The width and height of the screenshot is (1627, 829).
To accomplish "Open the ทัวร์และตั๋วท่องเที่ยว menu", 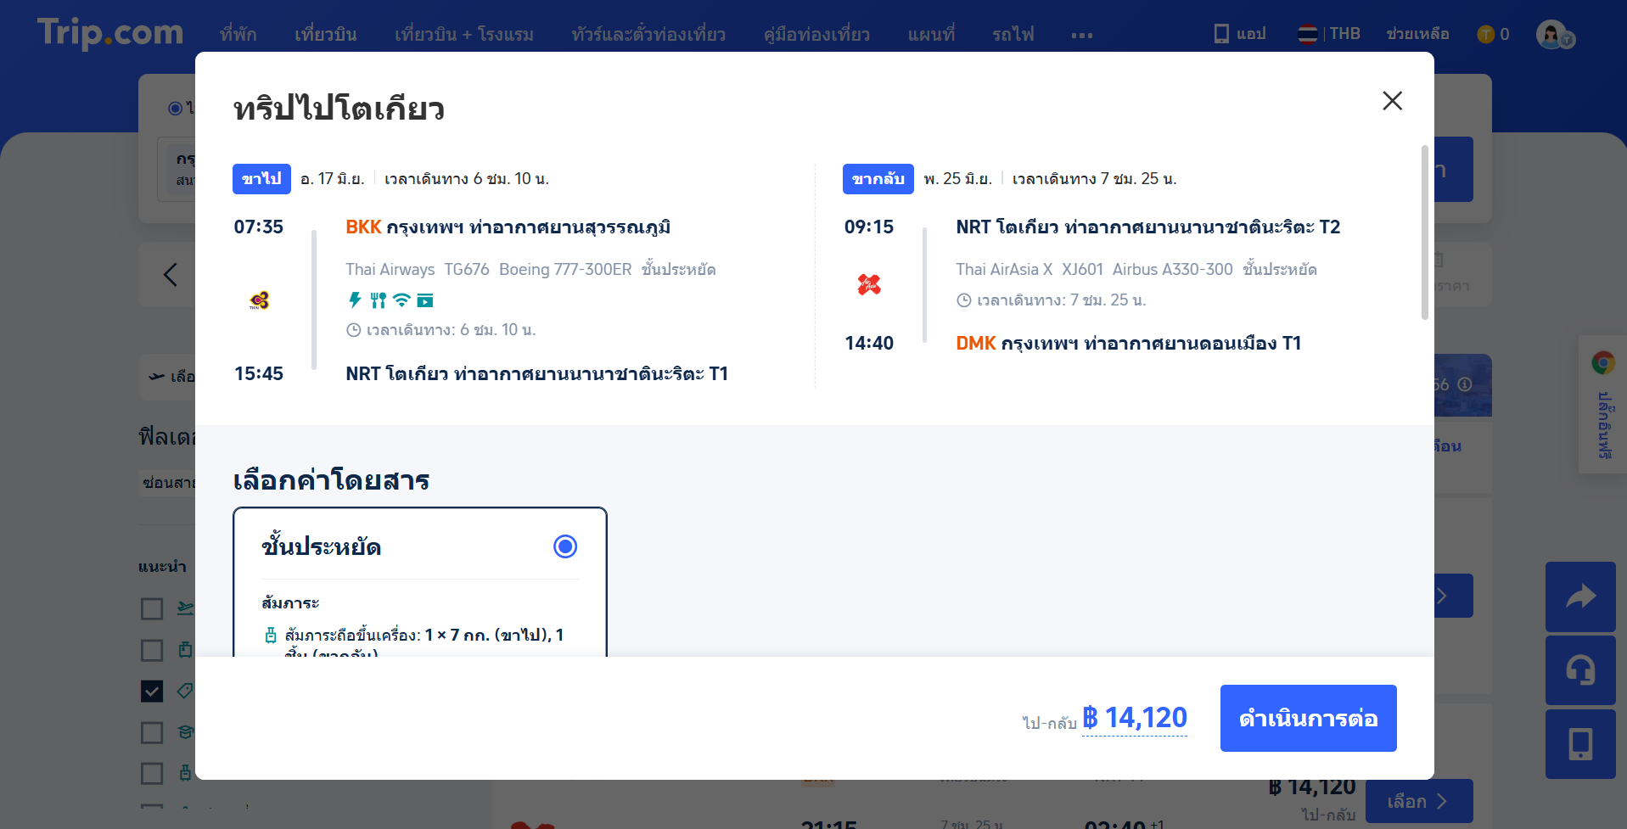I will [648, 34].
